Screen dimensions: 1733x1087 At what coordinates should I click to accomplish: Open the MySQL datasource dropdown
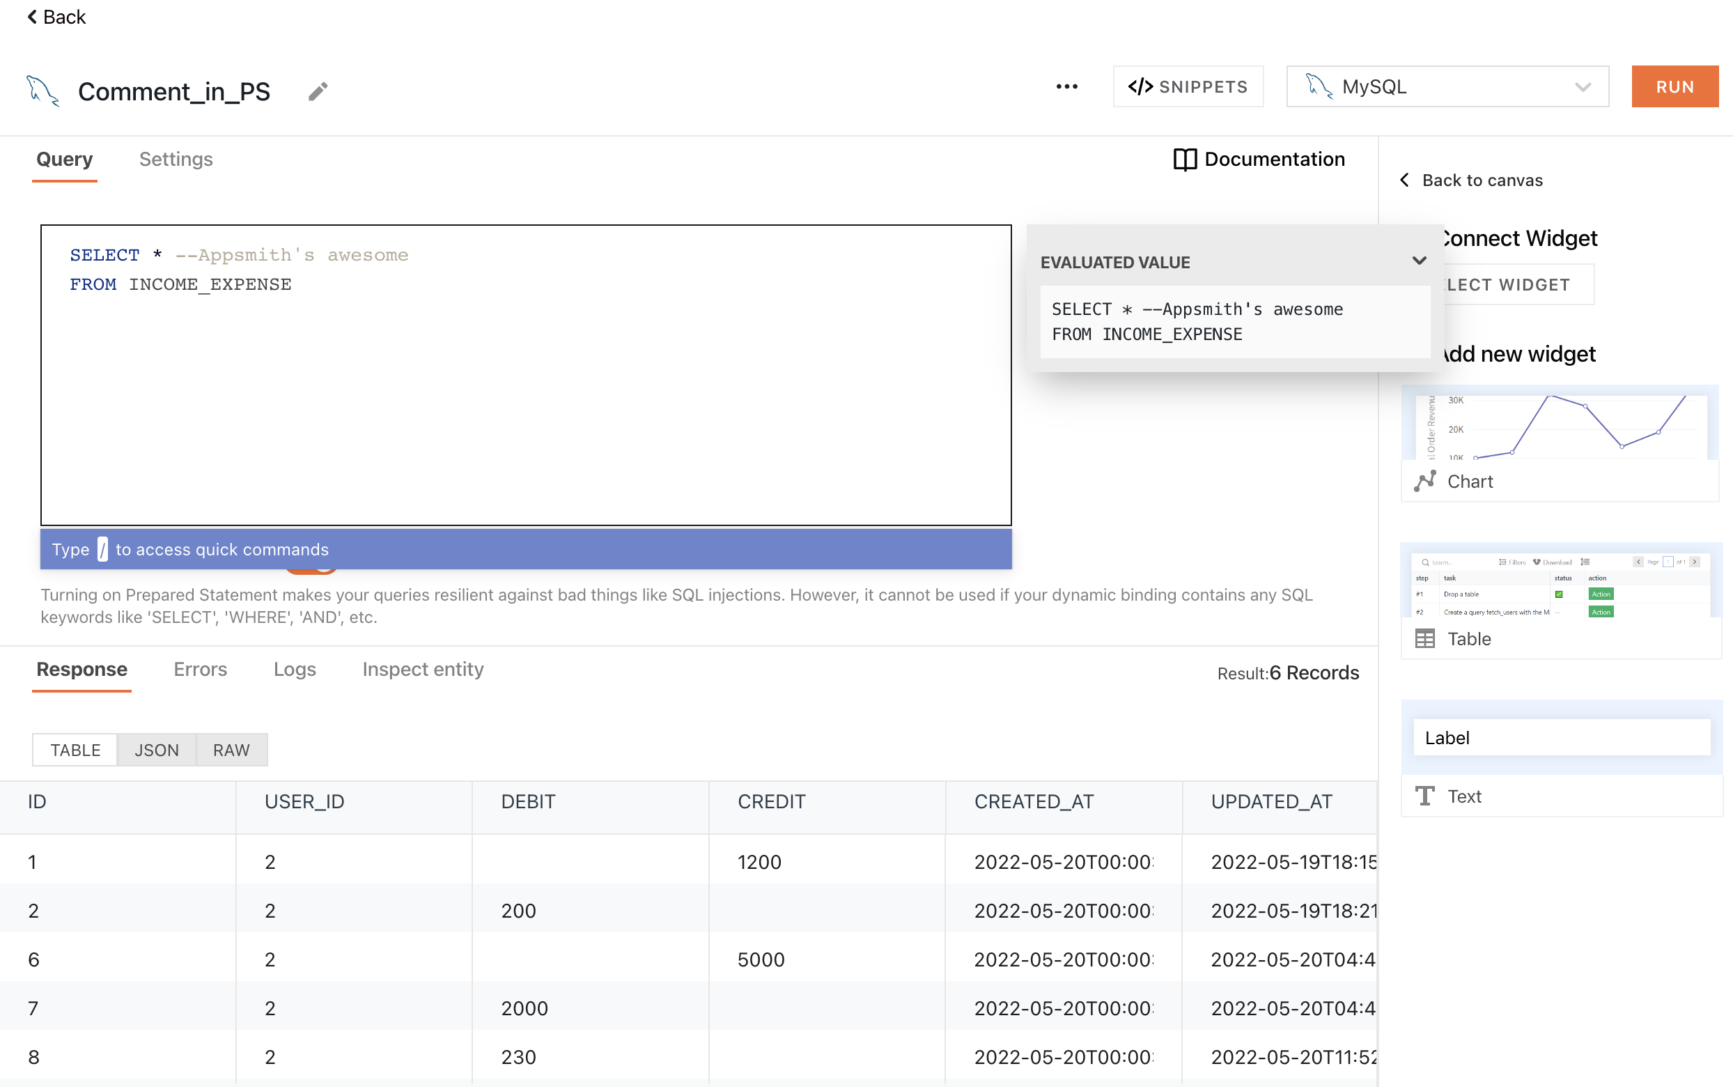point(1447,87)
